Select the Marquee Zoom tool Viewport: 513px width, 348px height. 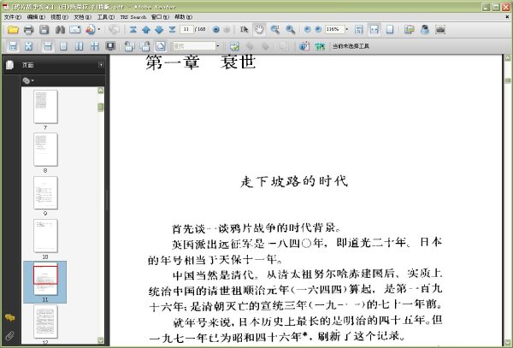tap(274, 30)
